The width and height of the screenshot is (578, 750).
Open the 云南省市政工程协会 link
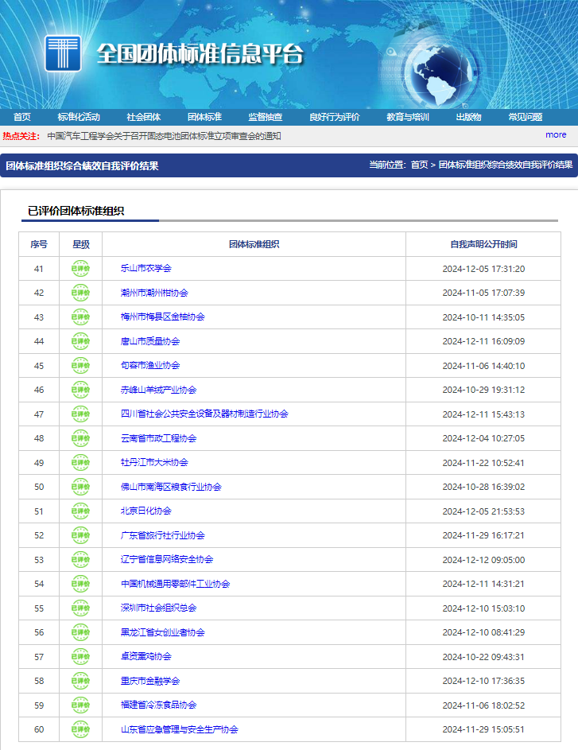point(159,438)
